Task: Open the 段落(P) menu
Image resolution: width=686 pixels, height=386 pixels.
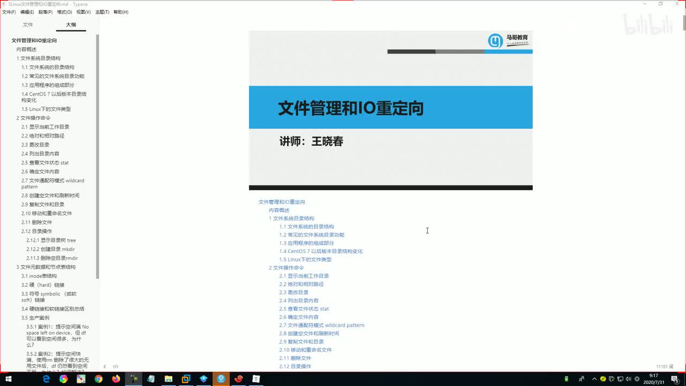Action: coord(46,12)
